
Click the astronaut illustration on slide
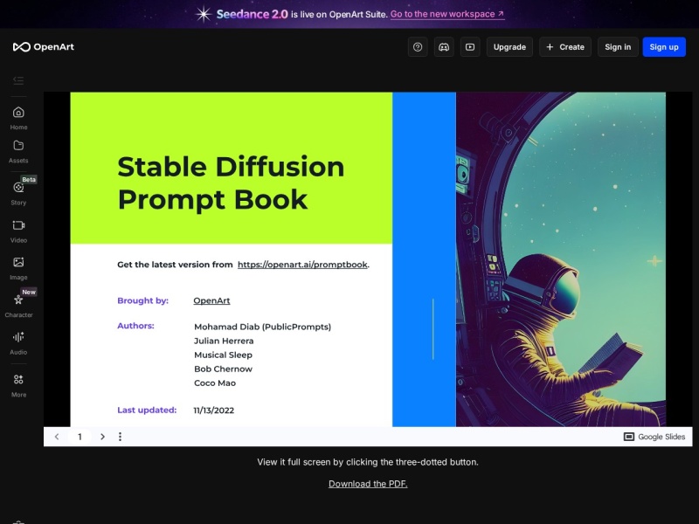(561, 259)
